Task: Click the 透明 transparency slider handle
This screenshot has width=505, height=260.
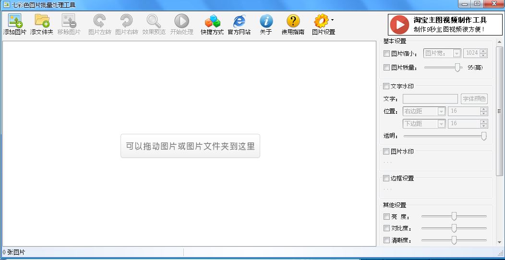Action: coord(484,136)
